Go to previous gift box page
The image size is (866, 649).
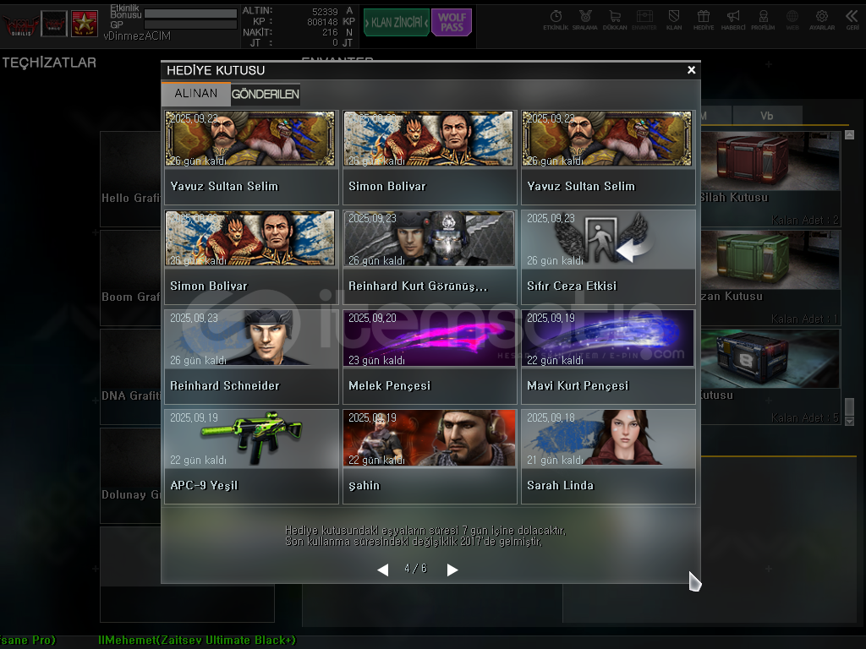383,570
